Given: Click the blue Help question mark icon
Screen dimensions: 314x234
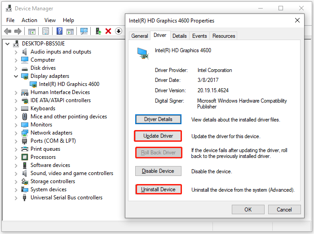Looking at the screenshot, I should tap(59, 31).
